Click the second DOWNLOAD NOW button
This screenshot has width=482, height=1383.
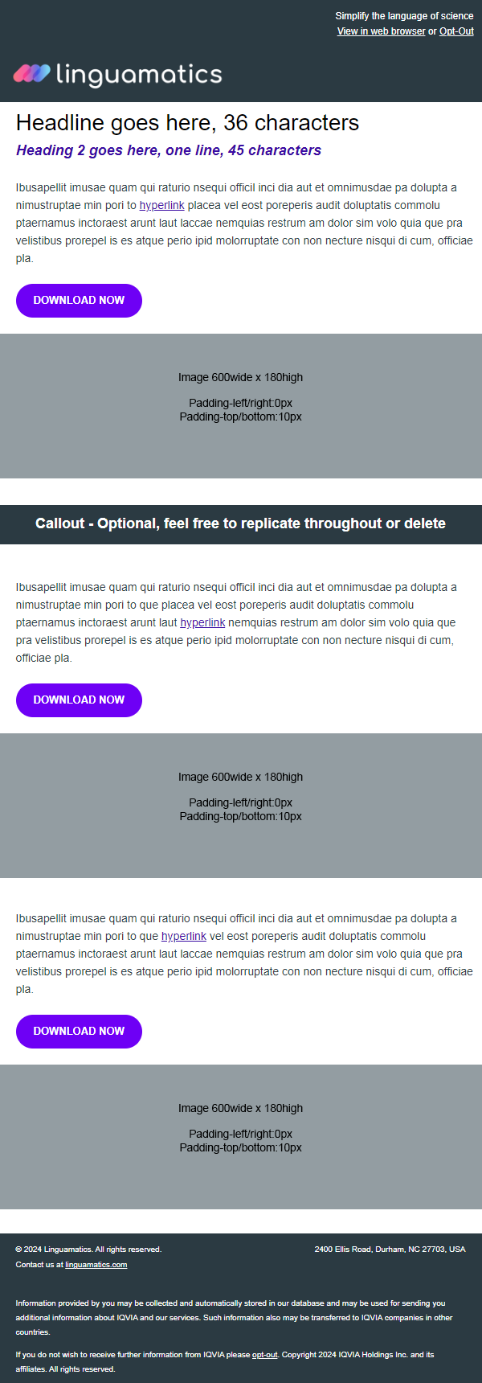79,700
